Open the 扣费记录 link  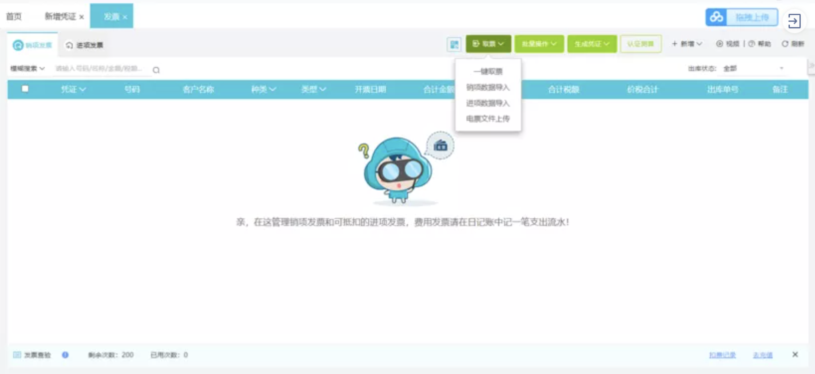[x=722, y=355]
